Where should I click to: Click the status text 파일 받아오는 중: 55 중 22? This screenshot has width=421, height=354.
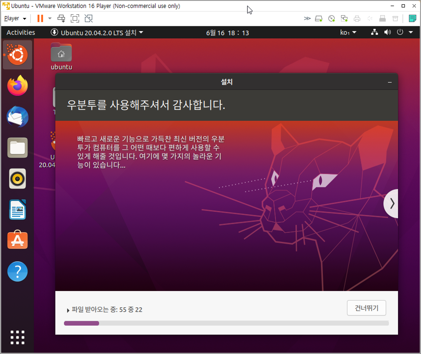tap(107, 310)
